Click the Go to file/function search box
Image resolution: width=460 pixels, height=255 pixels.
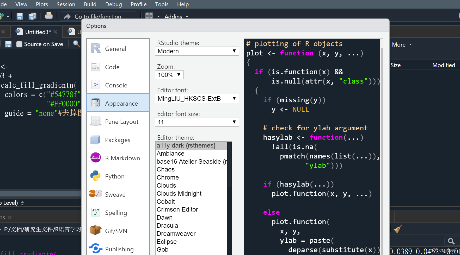pos(98,16)
